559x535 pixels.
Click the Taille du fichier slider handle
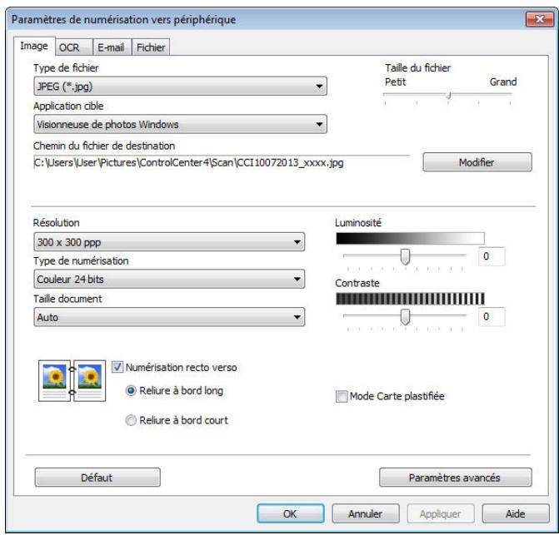pos(449,95)
